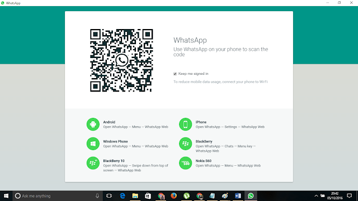Click the BlackBerry 10 heading text
The image size is (358, 201).
click(x=114, y=161)
